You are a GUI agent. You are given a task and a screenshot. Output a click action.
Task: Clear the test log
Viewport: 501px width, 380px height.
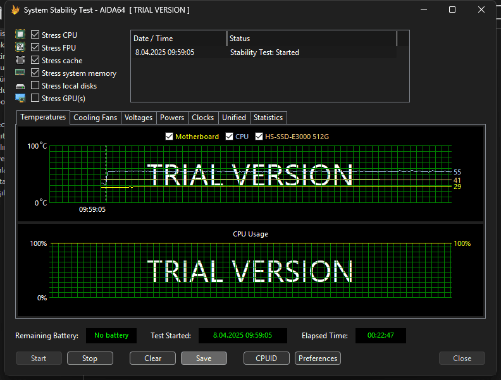coord(152,359)
